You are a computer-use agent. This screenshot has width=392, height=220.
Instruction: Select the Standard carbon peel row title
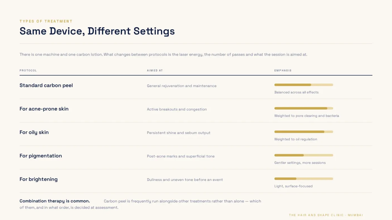click(46, 85)
